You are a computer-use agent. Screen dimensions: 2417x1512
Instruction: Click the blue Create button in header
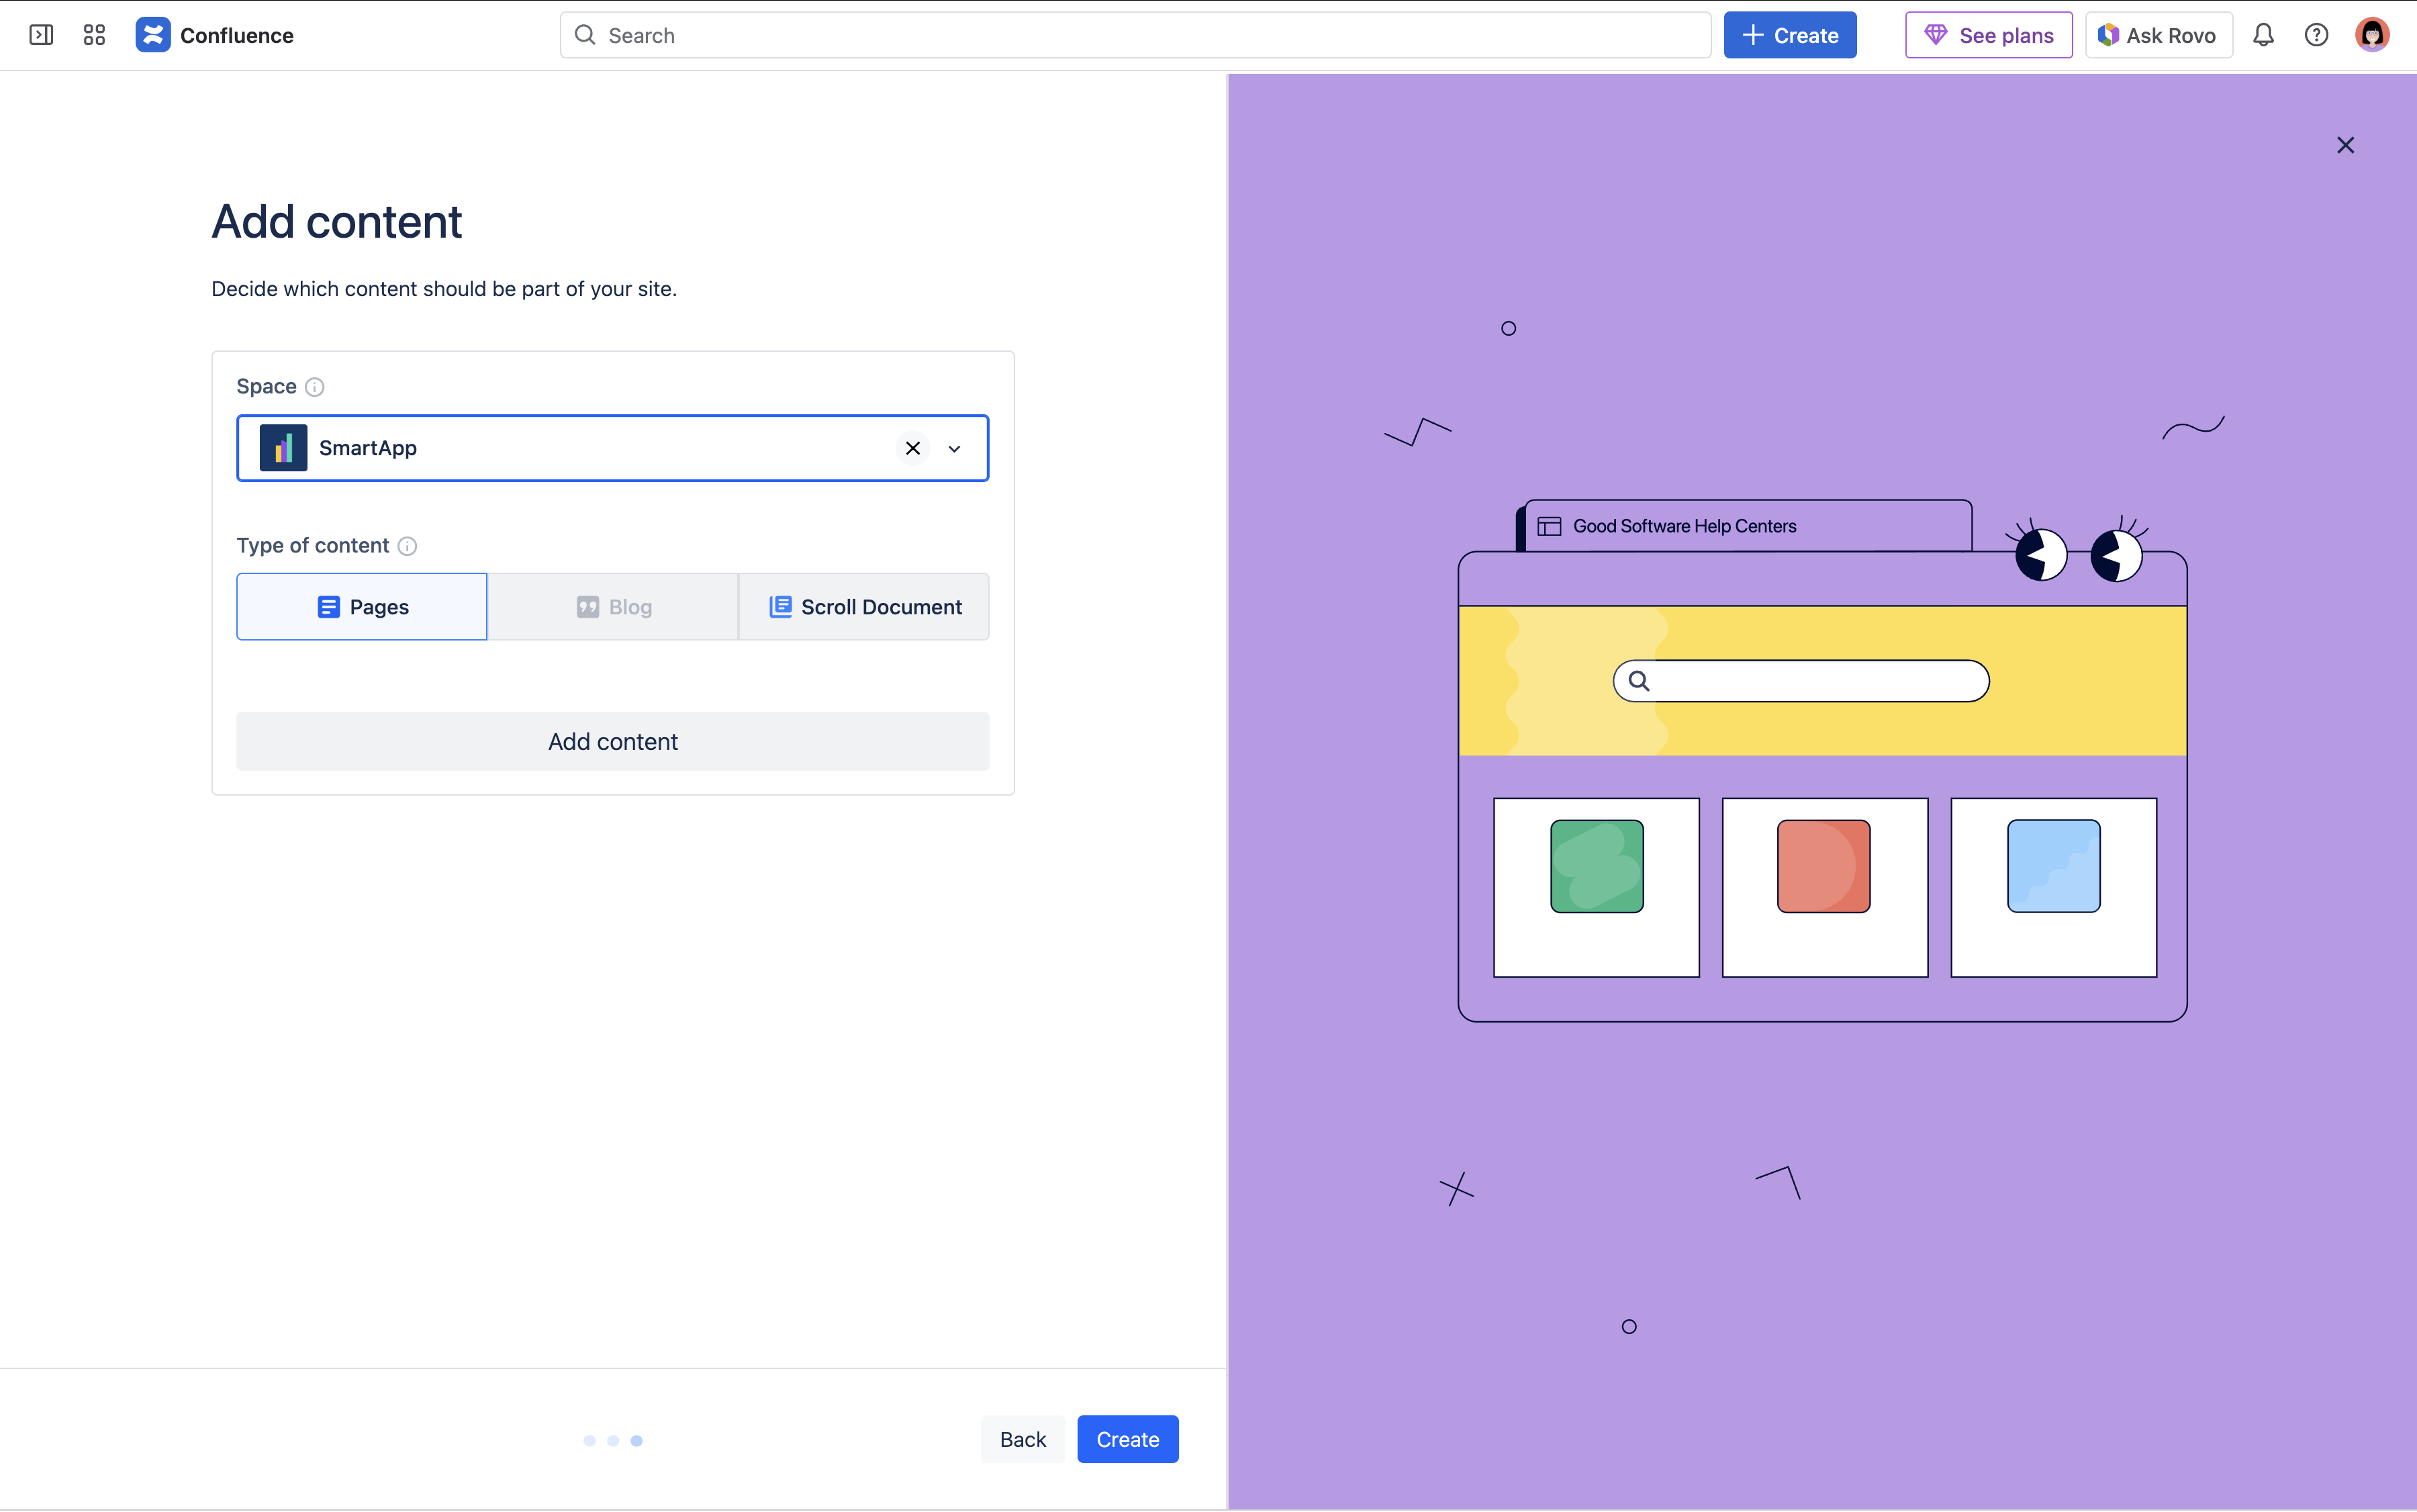point(1789,35)
